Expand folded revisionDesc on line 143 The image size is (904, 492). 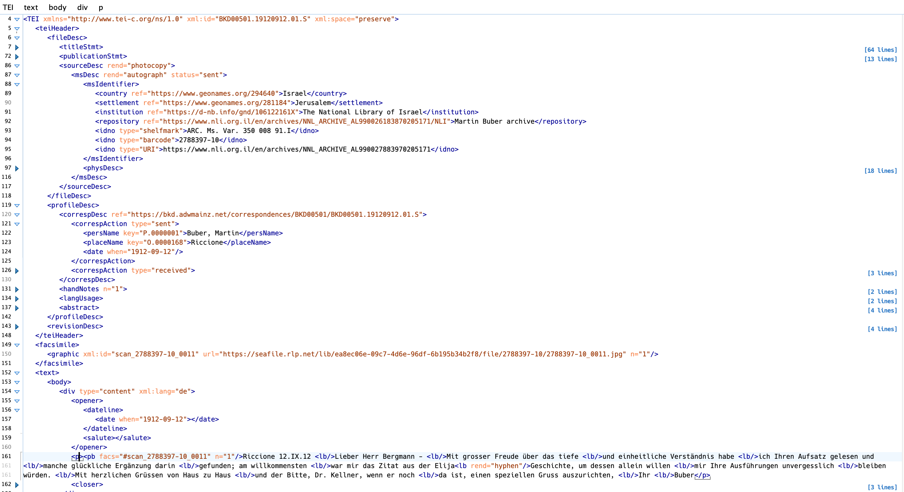tap(17, 326)
